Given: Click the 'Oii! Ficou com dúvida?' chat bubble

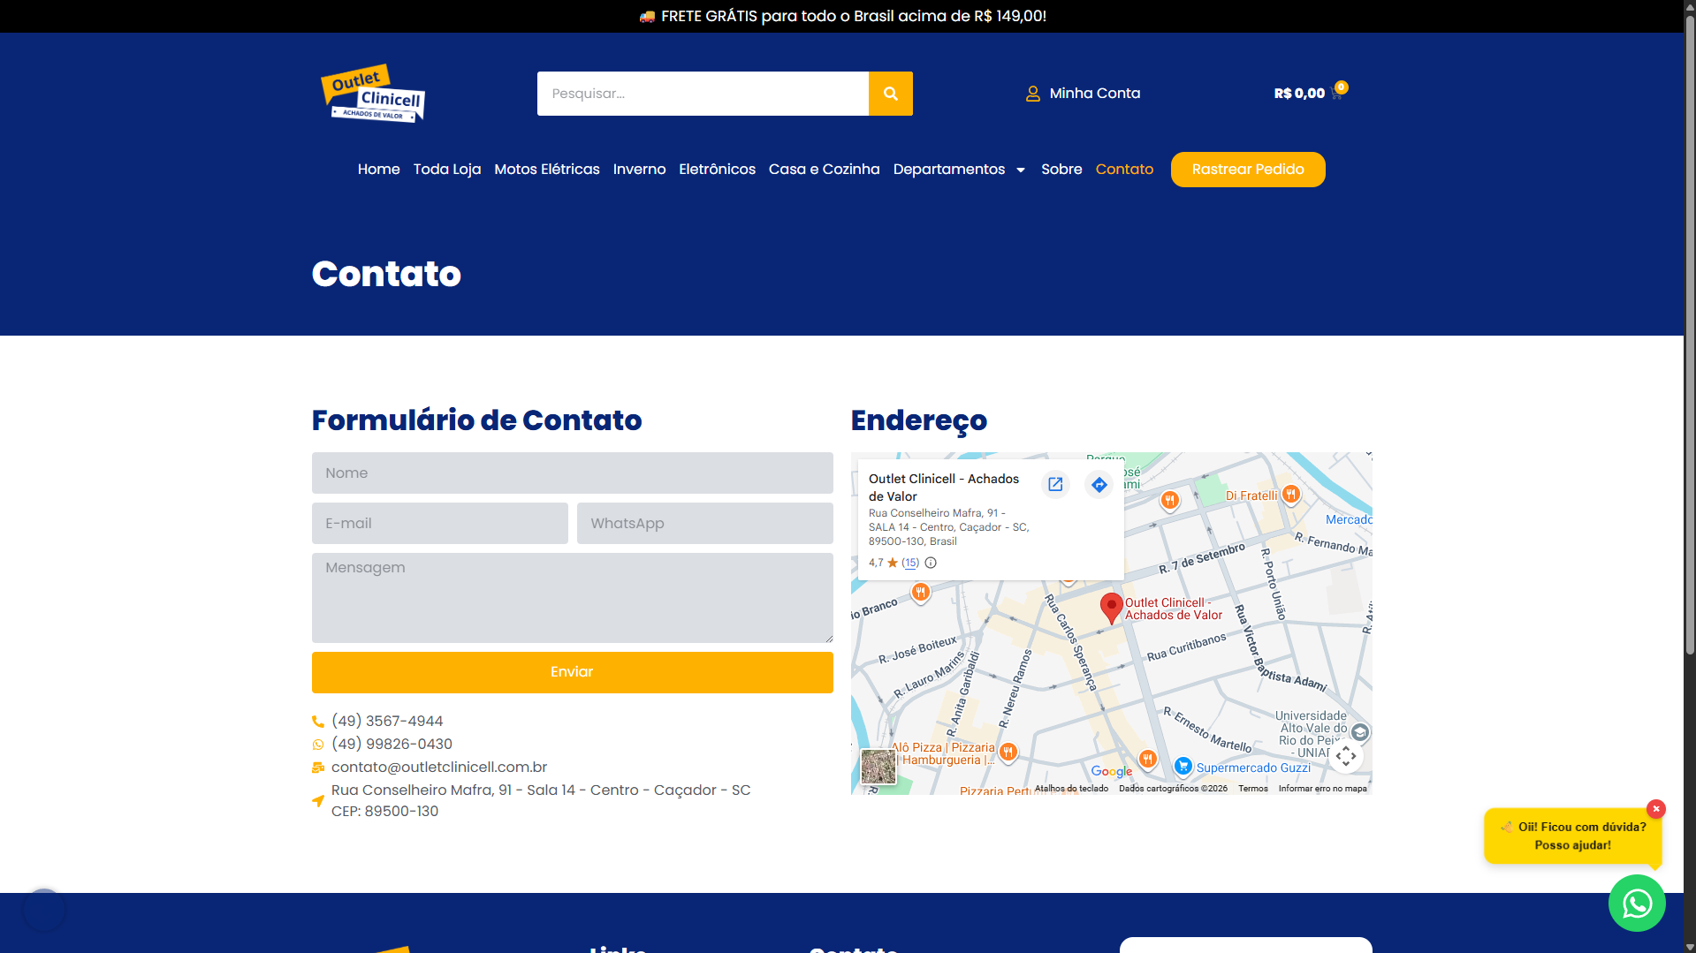Looking at the screenshot, I should click(1572, 836).
